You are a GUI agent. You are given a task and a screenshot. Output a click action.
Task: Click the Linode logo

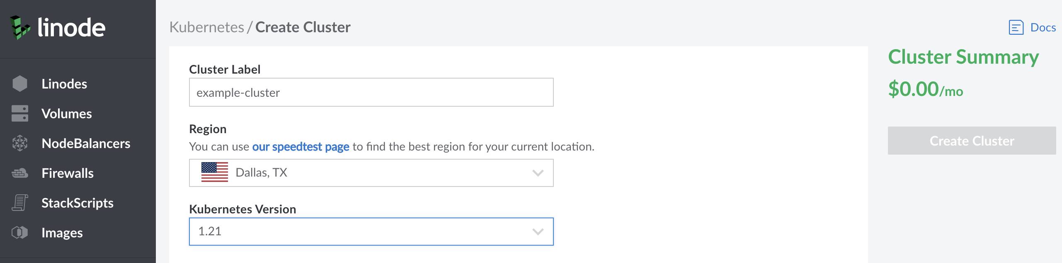tap(58, 27)
